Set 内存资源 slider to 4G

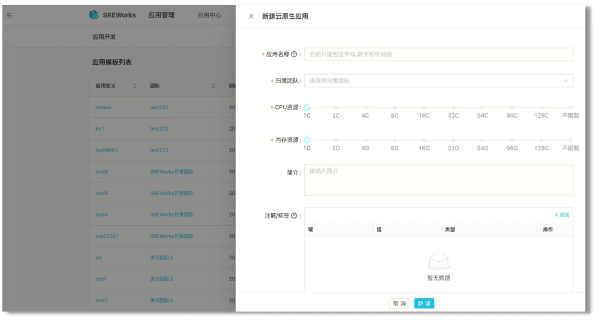point(365,140)
